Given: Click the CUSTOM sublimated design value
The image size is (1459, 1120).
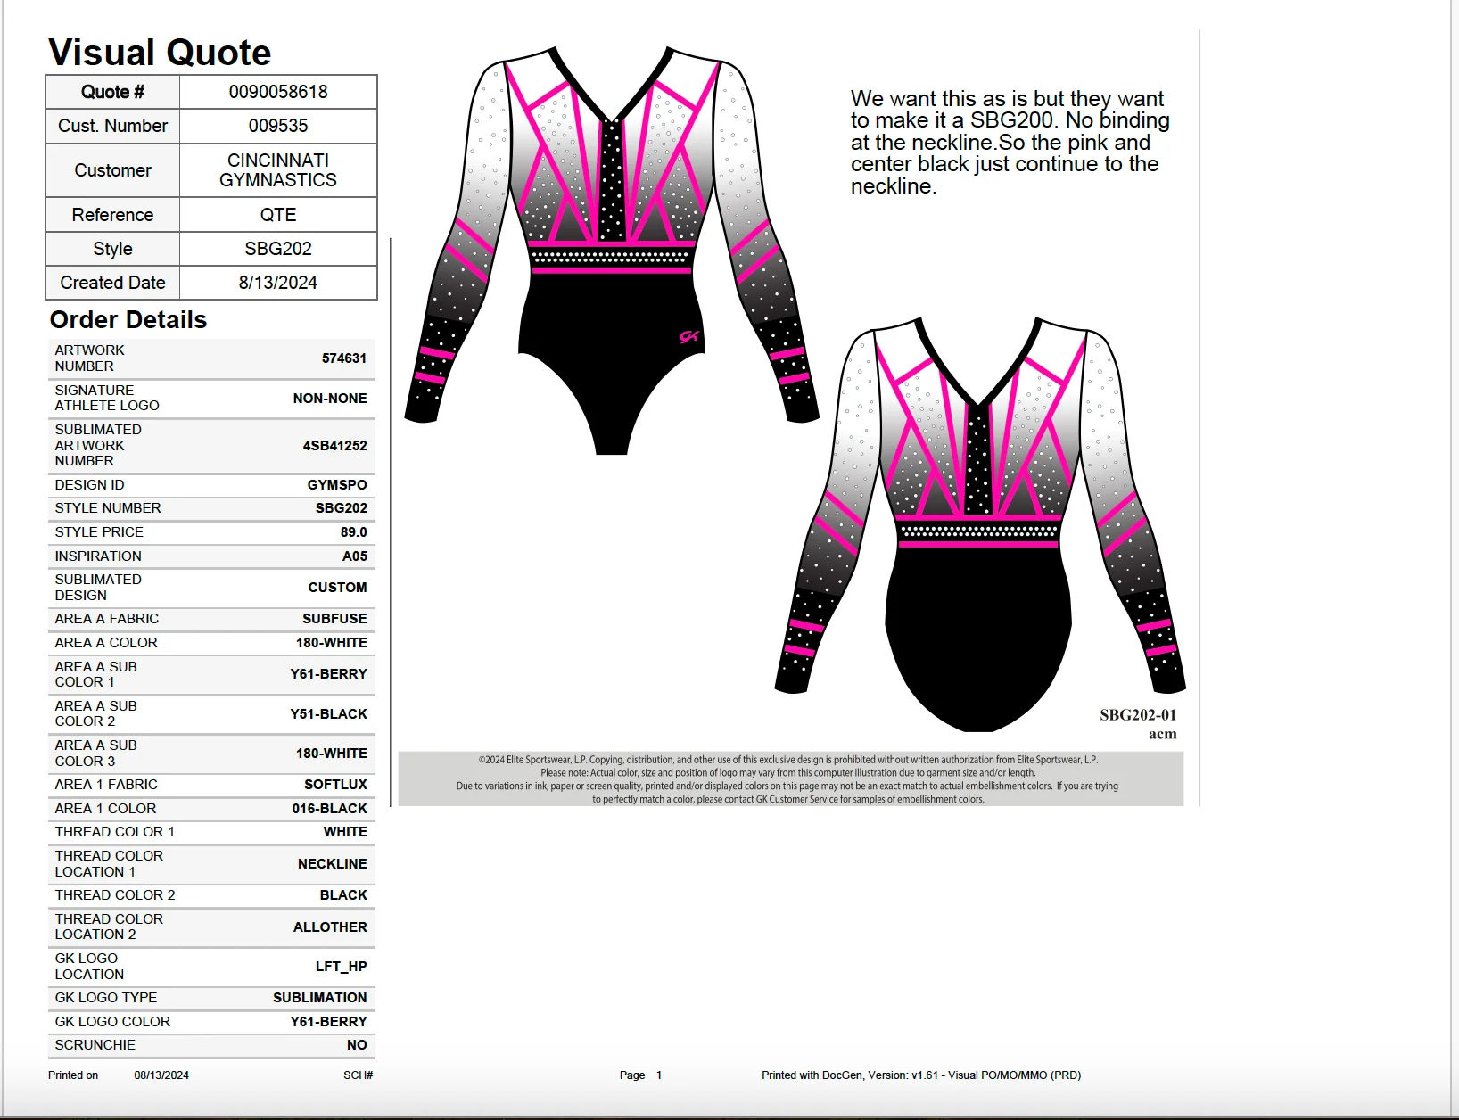Looking at the screenshot, I should [337, 587].
